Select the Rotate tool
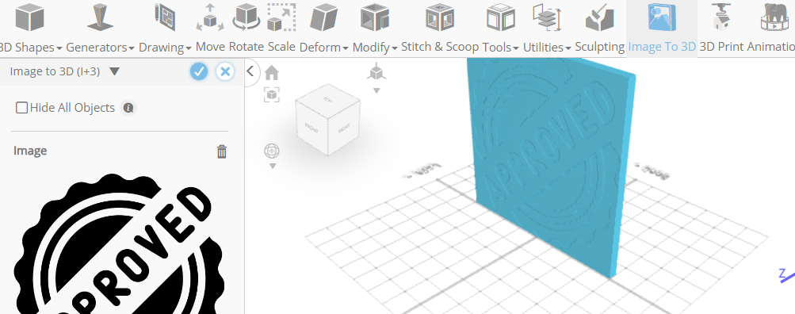The image size is (795, 314). (x=247, y=28)
